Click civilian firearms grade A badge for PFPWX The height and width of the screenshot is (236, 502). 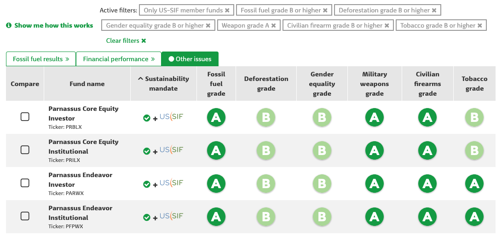[x=427, y=217]
